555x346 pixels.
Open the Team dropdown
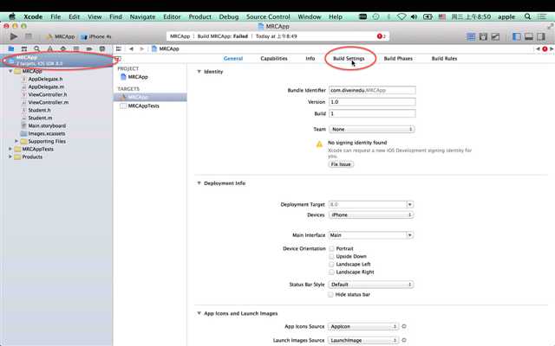pos(372,129)
